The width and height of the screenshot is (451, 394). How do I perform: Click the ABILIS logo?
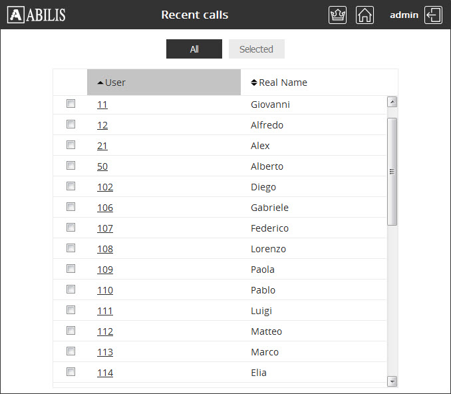pyautogui.click(x=36, y=15)
